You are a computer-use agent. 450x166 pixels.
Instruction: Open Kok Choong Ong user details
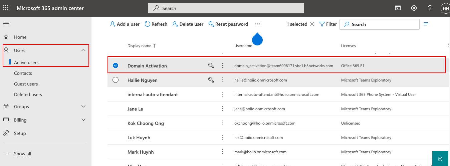pyautogui.click(x=146, y=123)
